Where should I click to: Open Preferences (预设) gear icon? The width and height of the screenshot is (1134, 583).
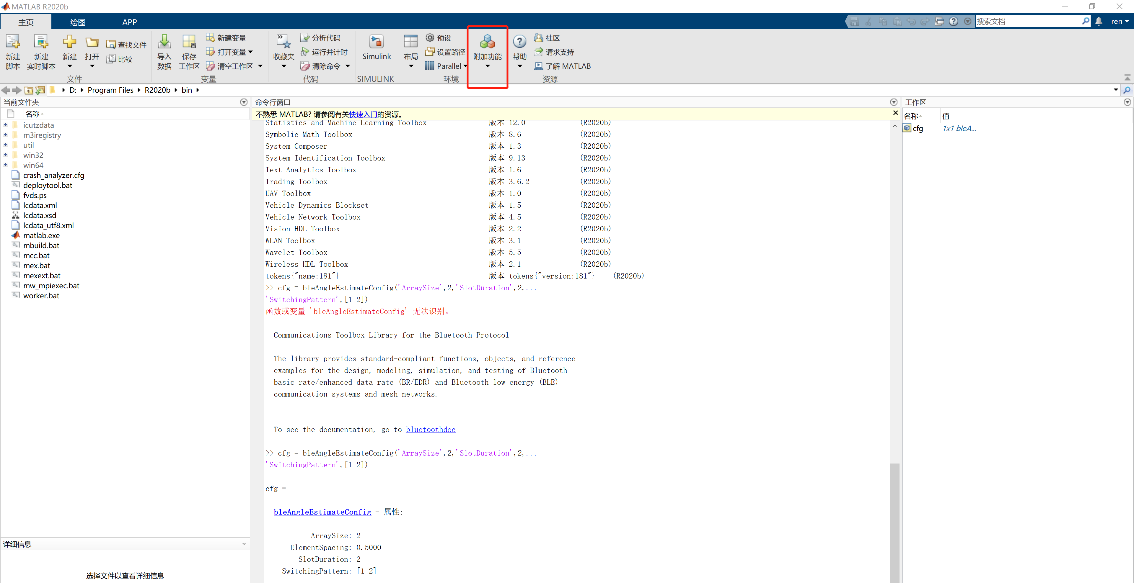430,38
